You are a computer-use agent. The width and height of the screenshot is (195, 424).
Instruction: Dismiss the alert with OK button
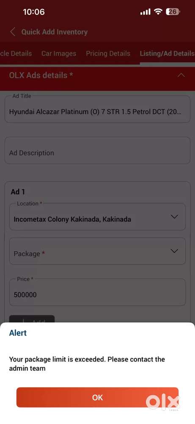pyautogui.click(x=97, y=397)
